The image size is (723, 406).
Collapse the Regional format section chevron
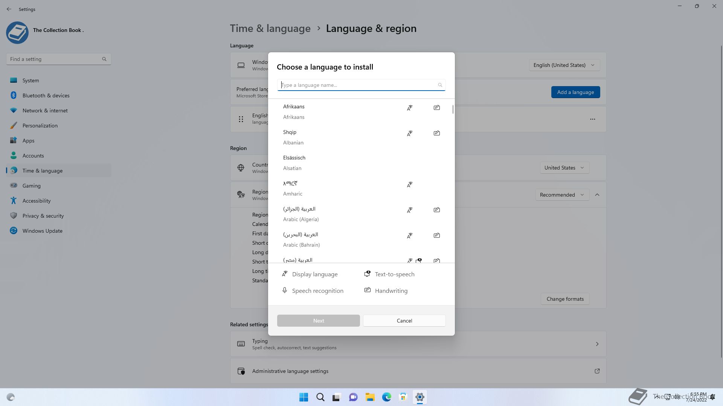[597, 195]
